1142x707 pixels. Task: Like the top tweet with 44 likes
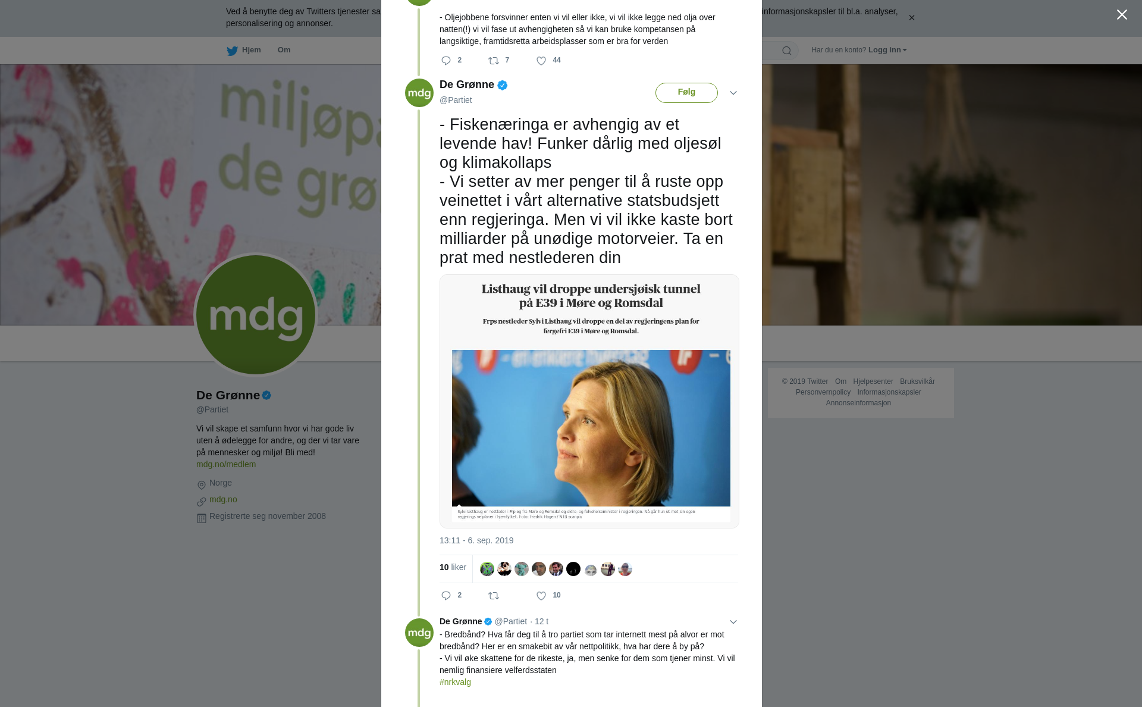(x=541, y=61)
